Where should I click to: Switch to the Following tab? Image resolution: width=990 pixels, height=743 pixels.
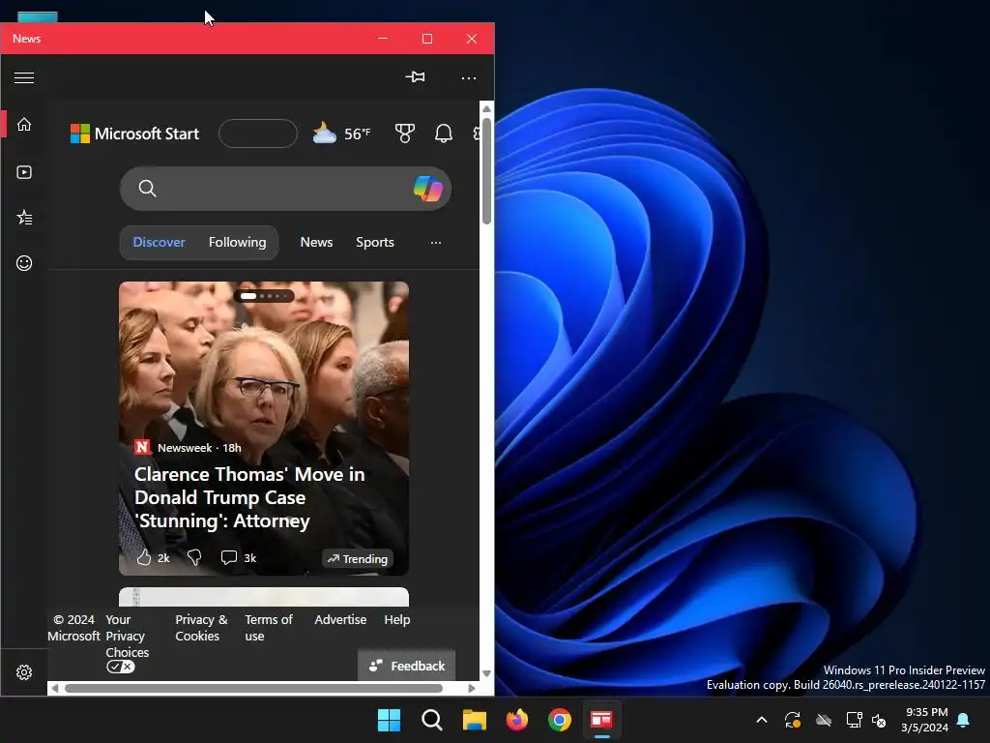pyautogui.click(x=238, y=242)
